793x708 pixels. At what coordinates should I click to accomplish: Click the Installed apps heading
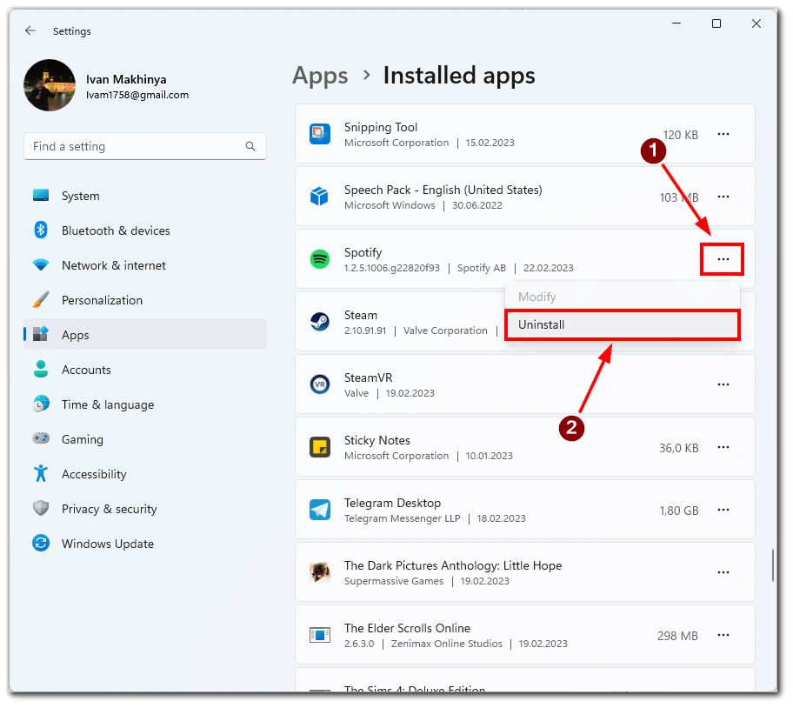(460, 76)
